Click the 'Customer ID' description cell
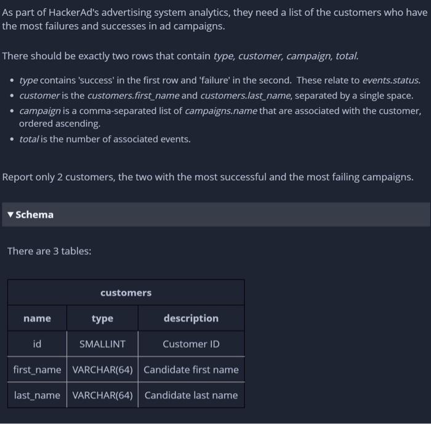The height and width of the screenshot is (424, 431). point(191,344)
